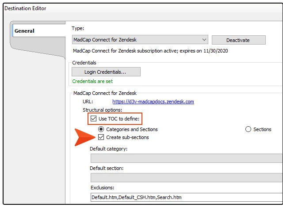Image resolution: width=283 pixels, height=207 pixels.
Task: Choose the Sections radio button
Action: coord(248,129)
